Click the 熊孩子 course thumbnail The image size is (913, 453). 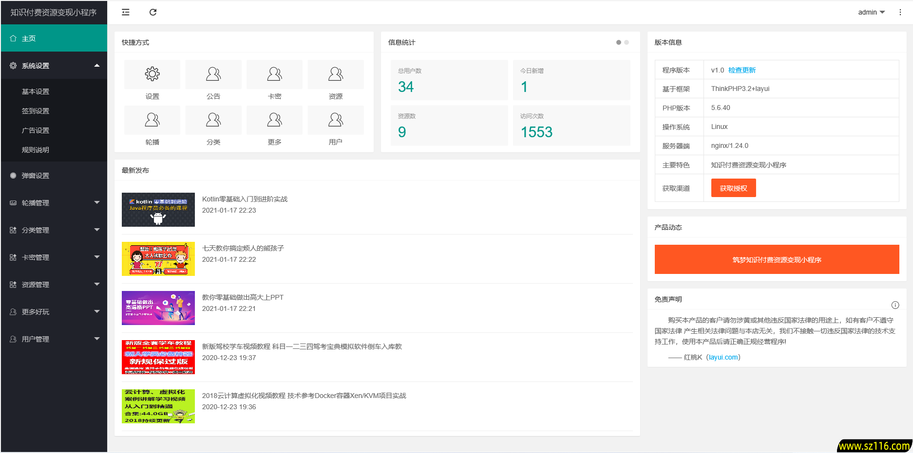pyautogui.click(x=158, y=259)
